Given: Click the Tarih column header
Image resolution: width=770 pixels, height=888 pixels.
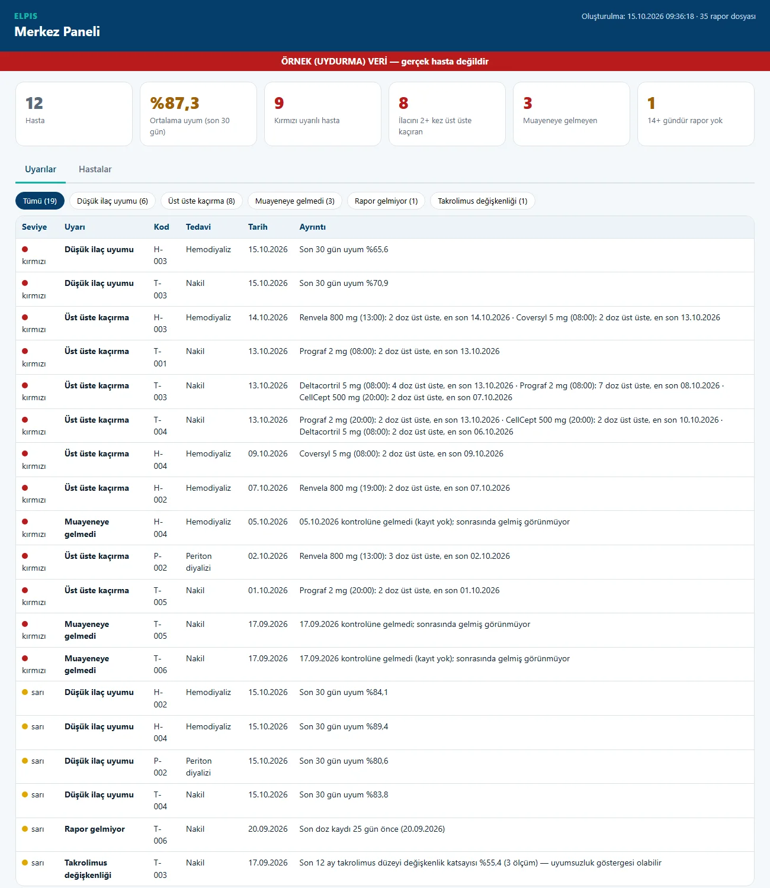Looking at the screenshot, I should point(258,227).
